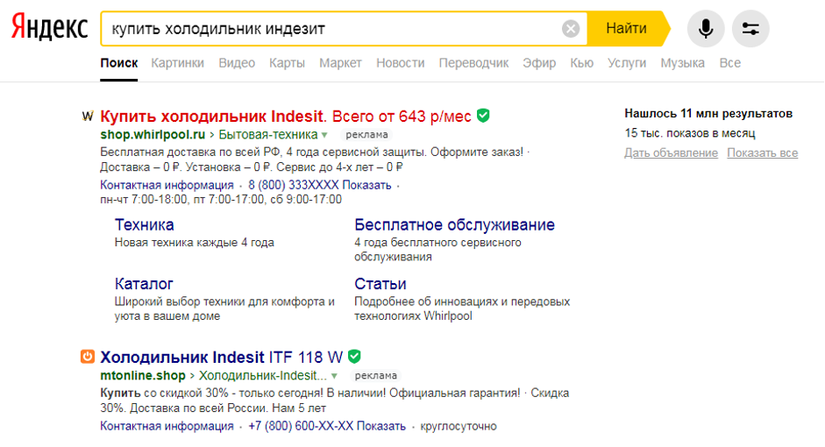Click the text 15 тыс. показов в месяц
The image size is (825, 447).
(690, 133)
